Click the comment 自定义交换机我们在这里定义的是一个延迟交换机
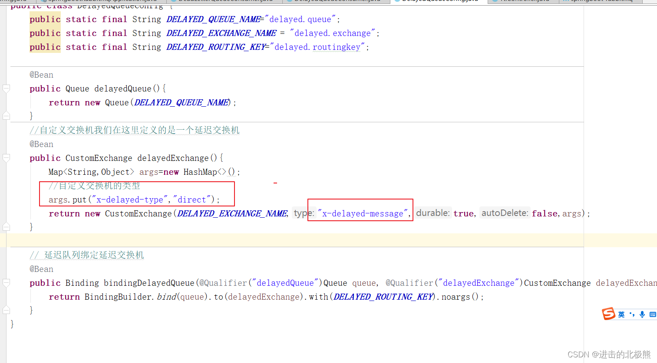This screenshot has height=363, width=657. click(135, 130)
